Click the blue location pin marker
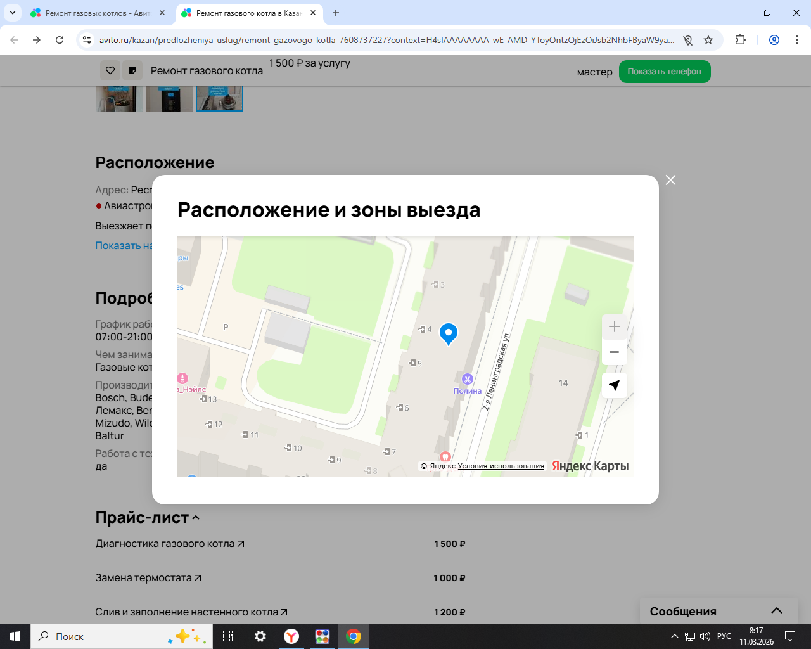This screenshot has width=811, height=649. tap(449, 333)
